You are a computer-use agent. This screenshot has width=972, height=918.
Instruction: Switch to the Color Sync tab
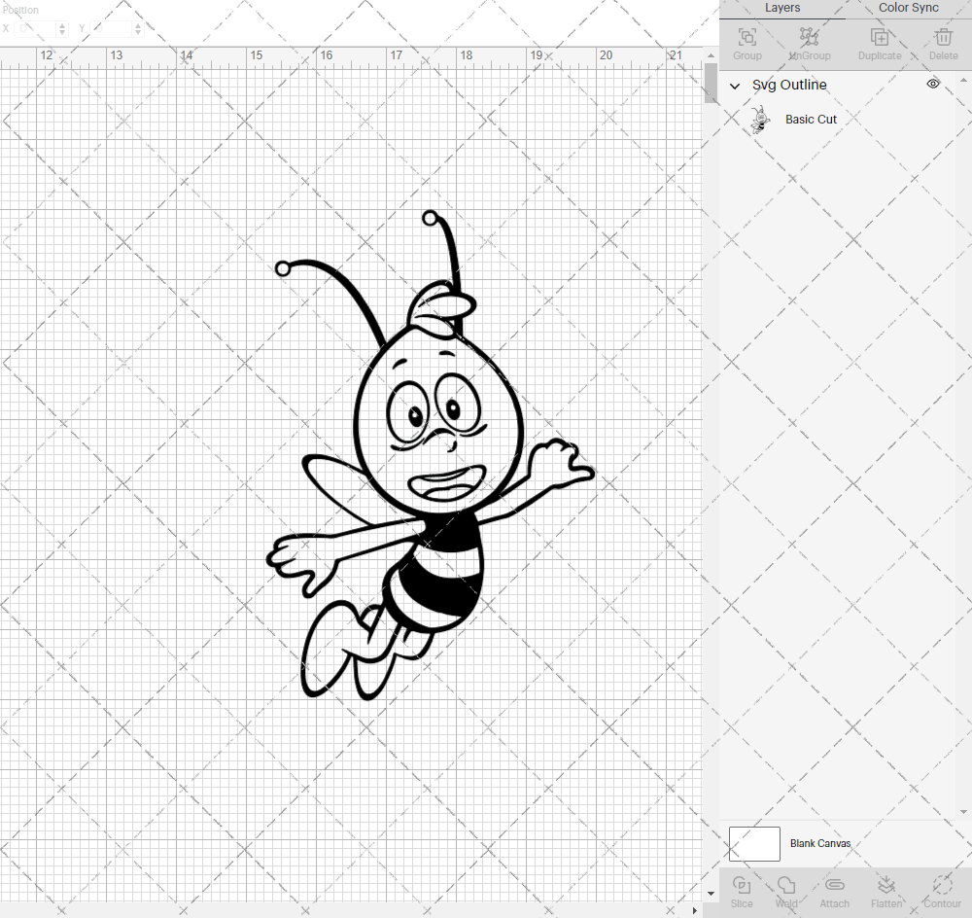click(x=908, y=8)
